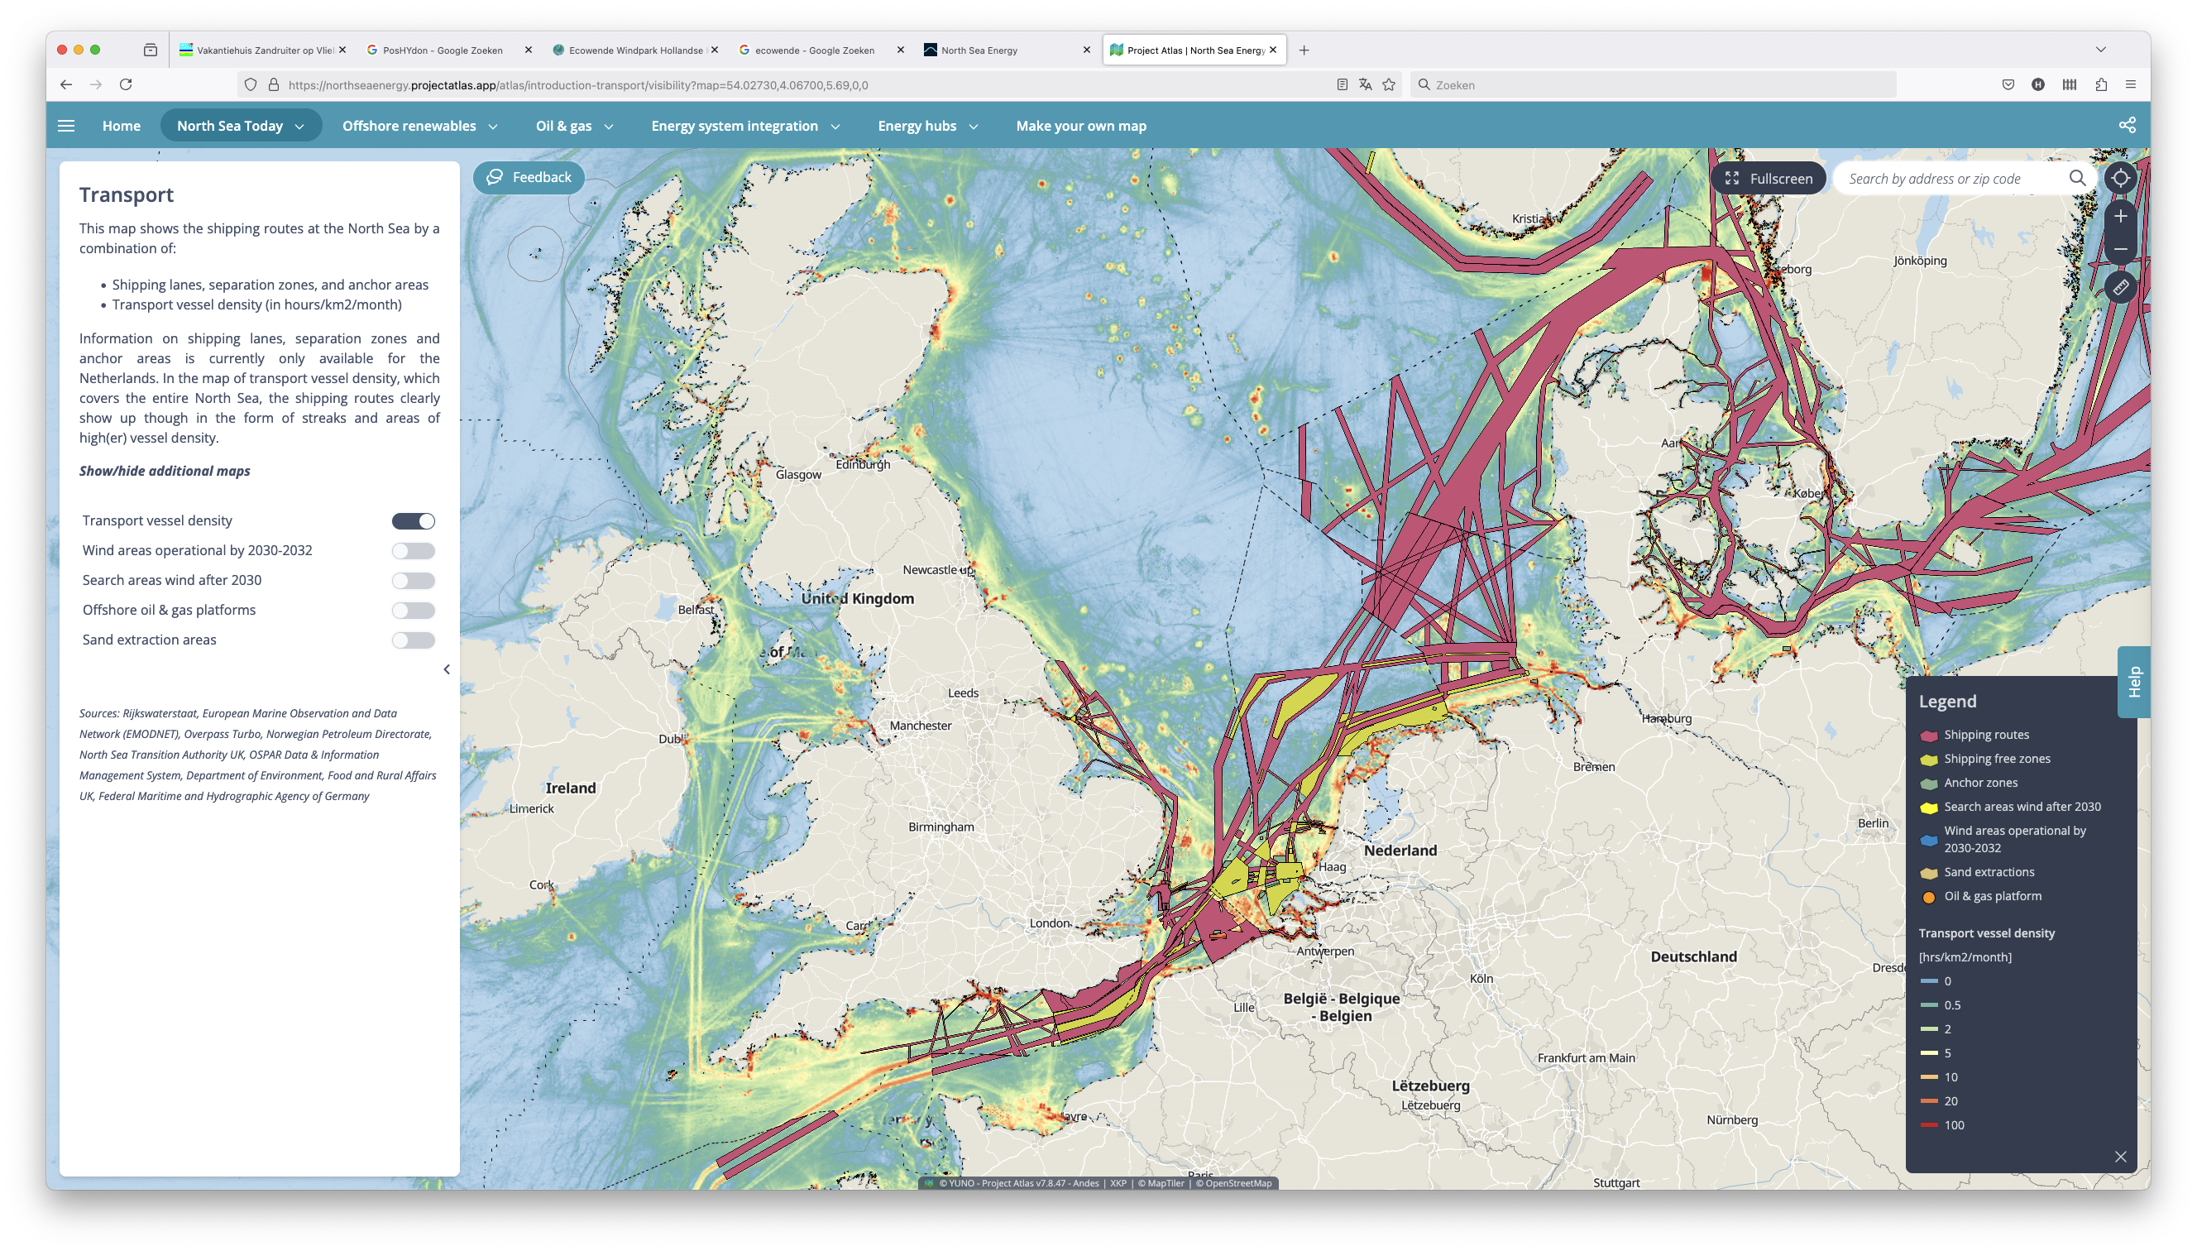2197x1251 pixels.
Task: Focus the Search by address or zip code field
Action: (1954, 179)
